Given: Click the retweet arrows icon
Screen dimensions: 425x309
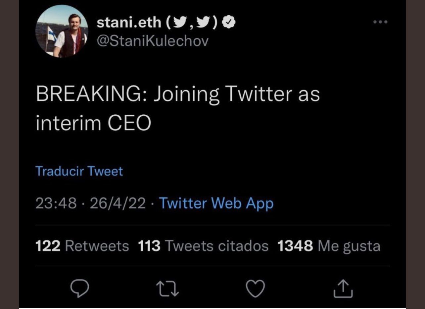Looking at the screenshot, I should click(x=168, y=289).
